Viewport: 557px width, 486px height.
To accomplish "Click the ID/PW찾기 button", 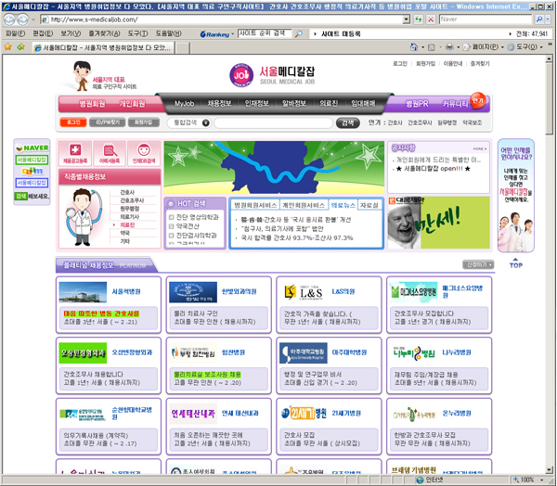I will (x=107, y=122).
